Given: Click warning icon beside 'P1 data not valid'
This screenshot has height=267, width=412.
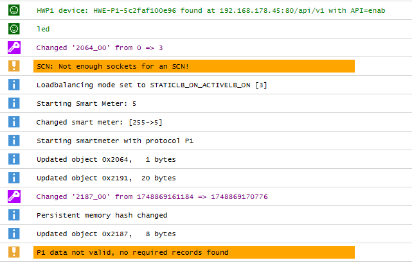Looking at the screenshot, I should click(14, 252).
